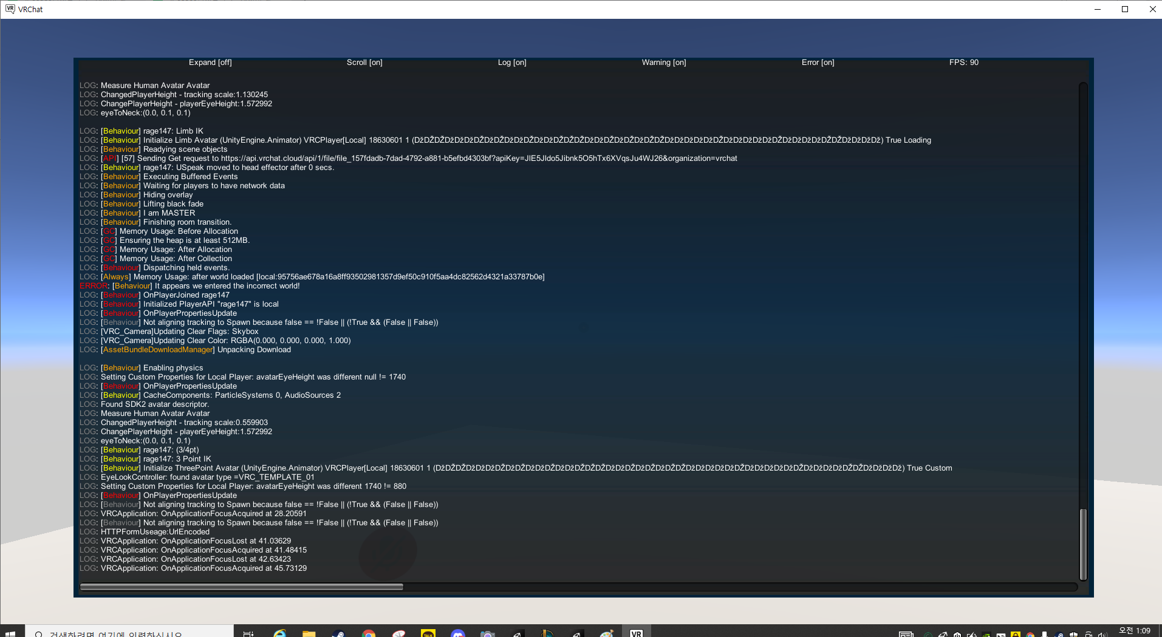The width and height of the screenshot is (1162, 637).
Task: Click the 'Updating Clear Color: RGBA' log line
Action: point(215,341)
